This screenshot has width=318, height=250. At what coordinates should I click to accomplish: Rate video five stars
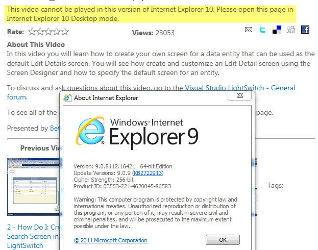point(65,32)
